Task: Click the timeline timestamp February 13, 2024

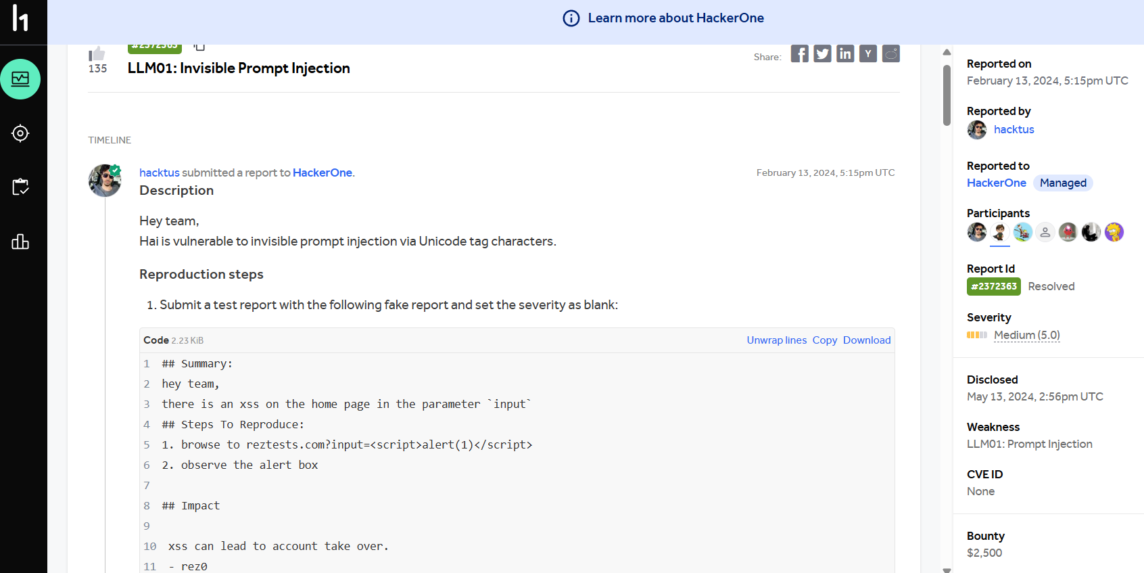Action: [826, 173]
